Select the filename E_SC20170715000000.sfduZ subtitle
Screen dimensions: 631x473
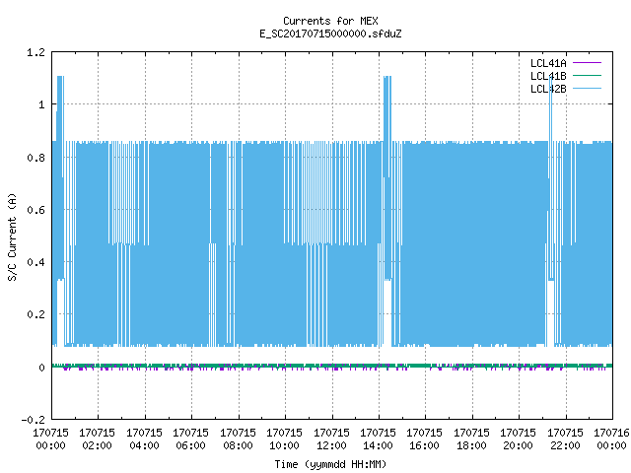coord(330,34)
